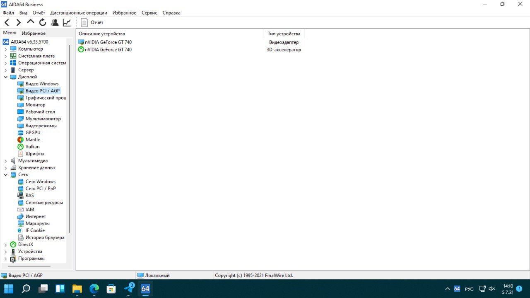Open the Дистанционные операции menu
This screenshot has height=298, width=530.
[x=79, y=13]
